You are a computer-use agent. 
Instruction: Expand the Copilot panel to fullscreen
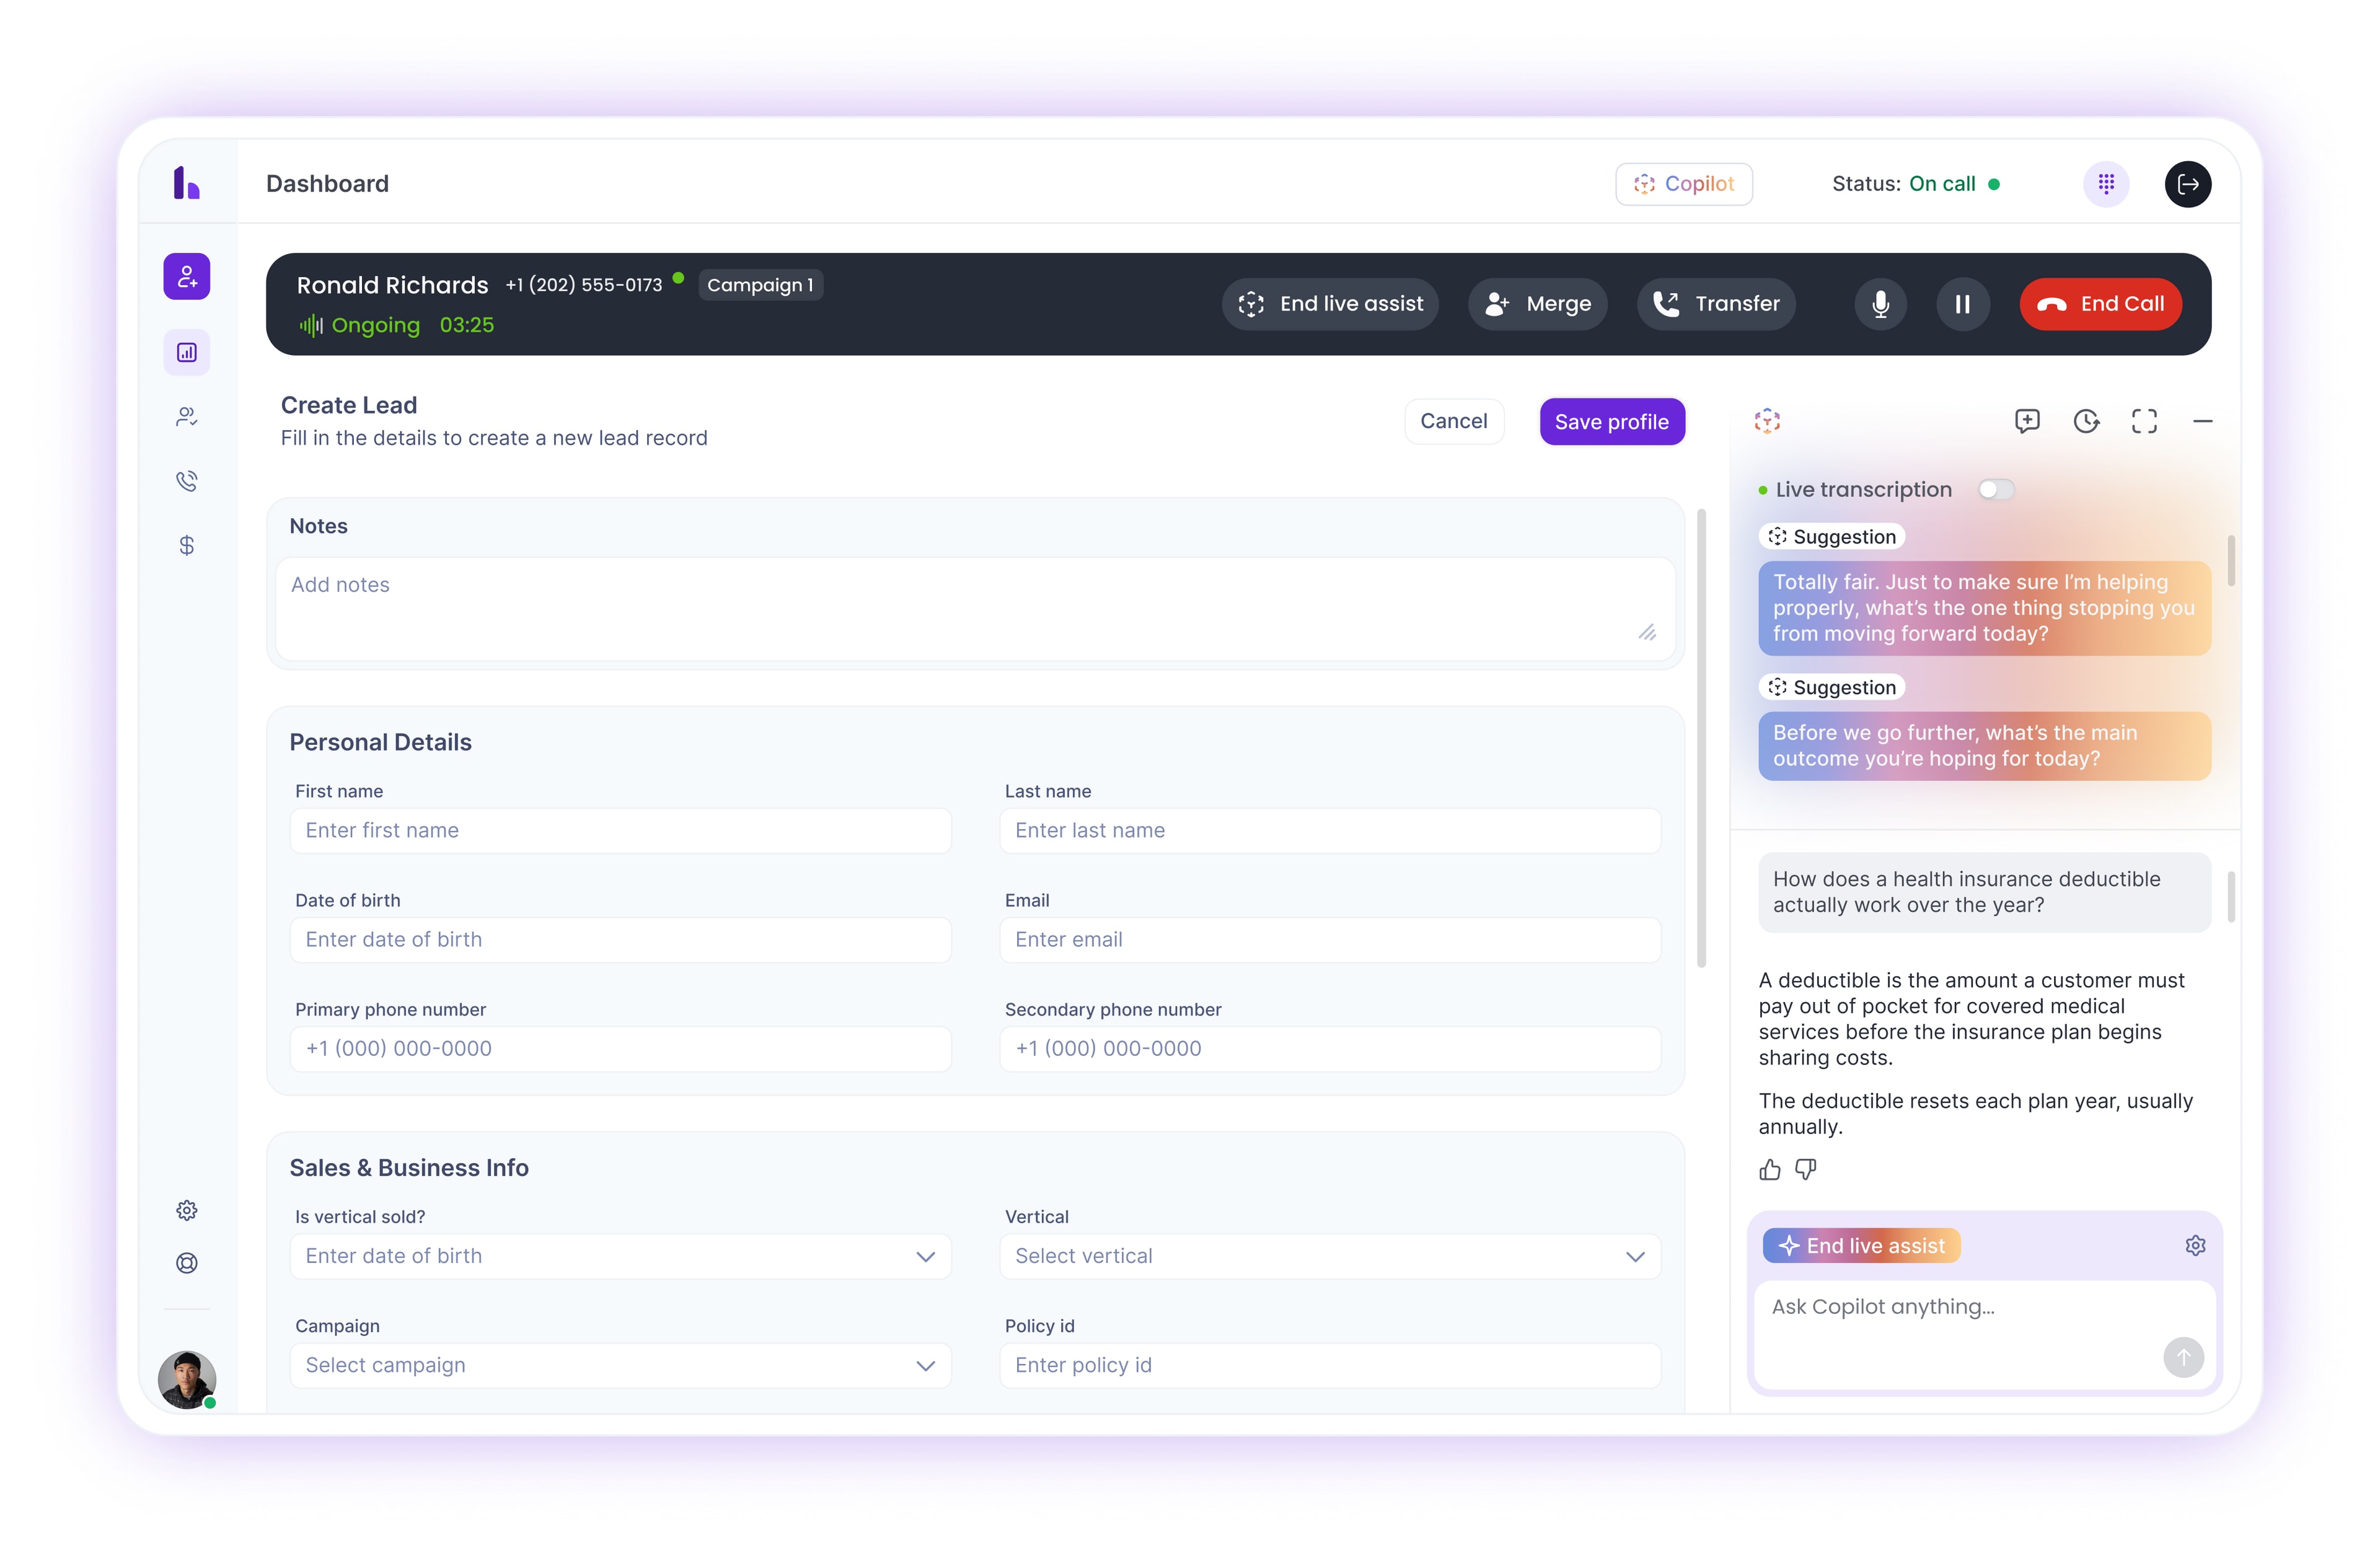coord(2144,421)
